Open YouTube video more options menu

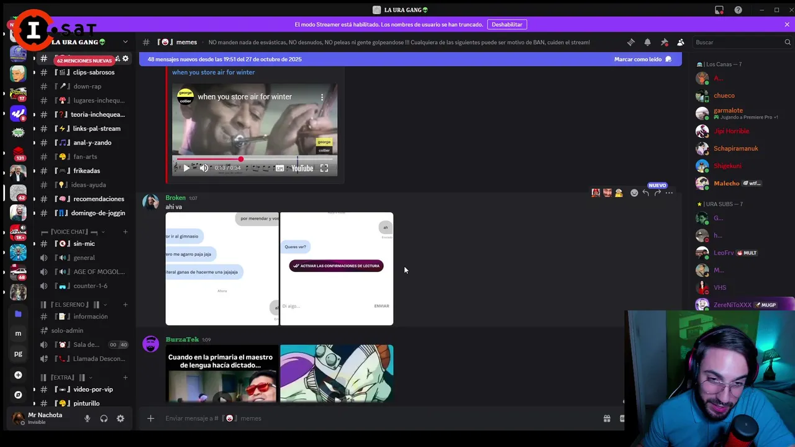coord(322,97)
